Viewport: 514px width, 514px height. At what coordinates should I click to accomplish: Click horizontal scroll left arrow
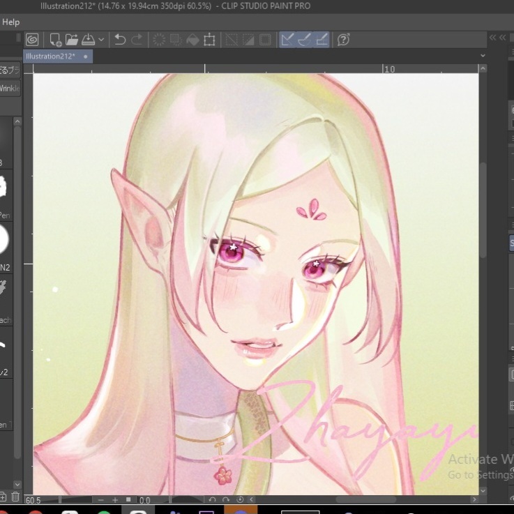tap(252, 499)
